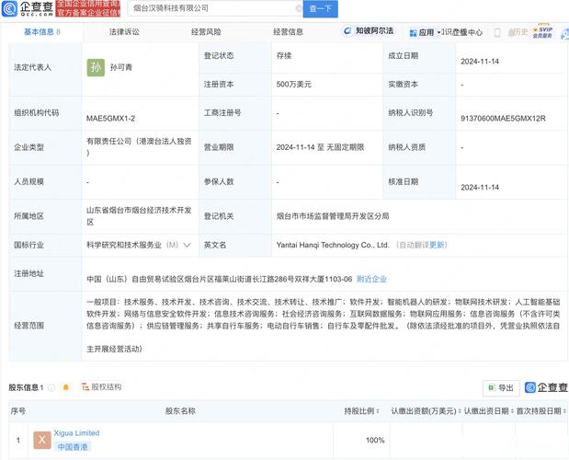The image size is (569, 460).
Task: Clear the company name search field
Action: [299, 8]
